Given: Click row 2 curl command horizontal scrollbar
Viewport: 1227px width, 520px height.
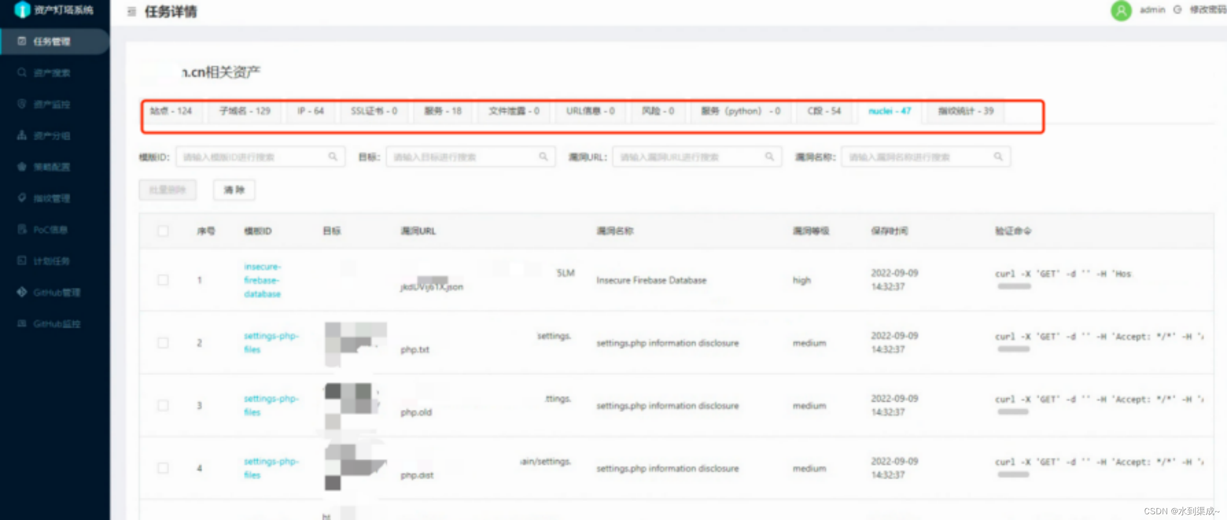Looking at the screenshot, I should (1014, 349).
